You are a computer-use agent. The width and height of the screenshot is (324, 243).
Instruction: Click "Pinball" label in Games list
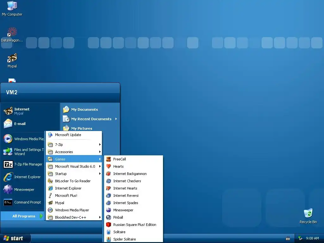(118, 217)
